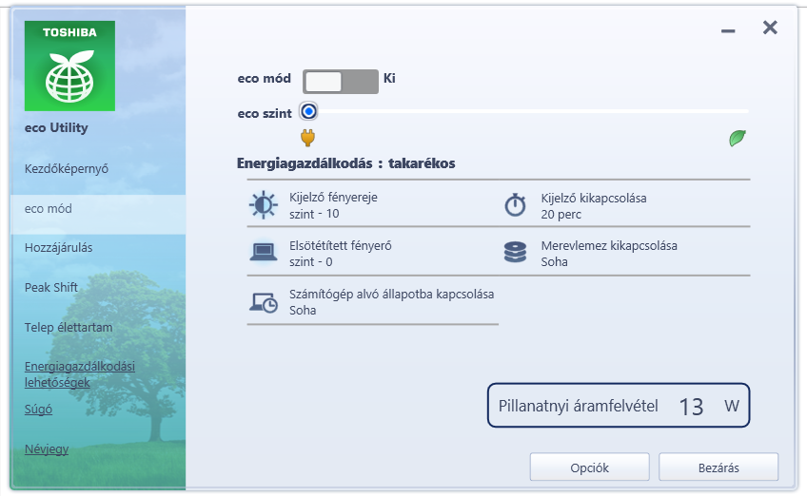Click the Opciók button
The height and width of the screenshot is (496, 807).
[x=589, y=467]
